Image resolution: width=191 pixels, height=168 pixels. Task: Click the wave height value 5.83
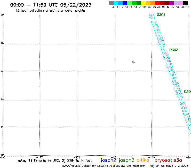[160, 39]
